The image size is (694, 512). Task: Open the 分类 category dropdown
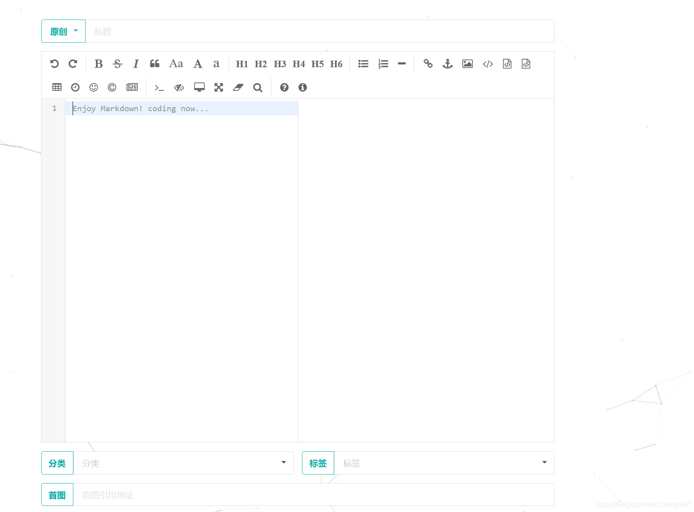(x=183, y=463)
